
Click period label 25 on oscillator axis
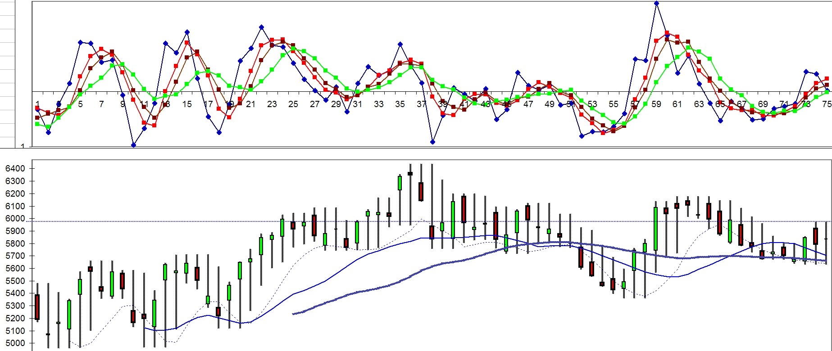293,104
